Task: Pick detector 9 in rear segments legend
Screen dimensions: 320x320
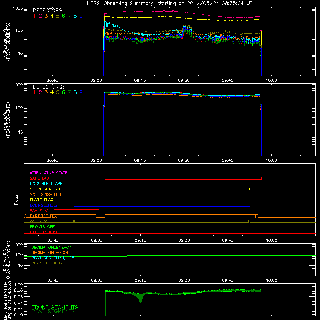Action: [x=81, y=92]
